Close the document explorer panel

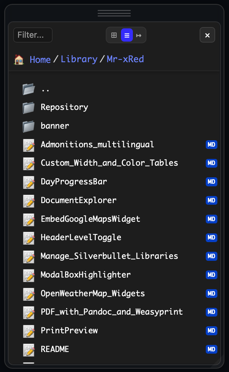[x=207, y=35]
